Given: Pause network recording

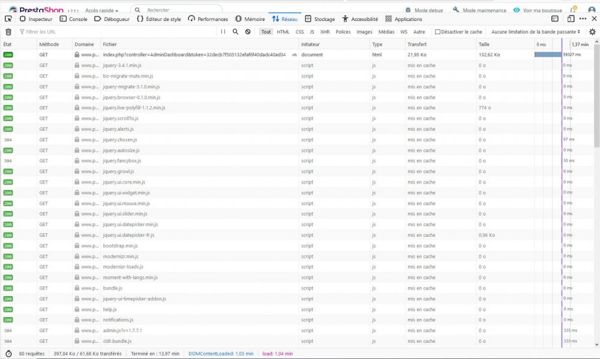Looking at the screenshot, I should click(223, 32).
